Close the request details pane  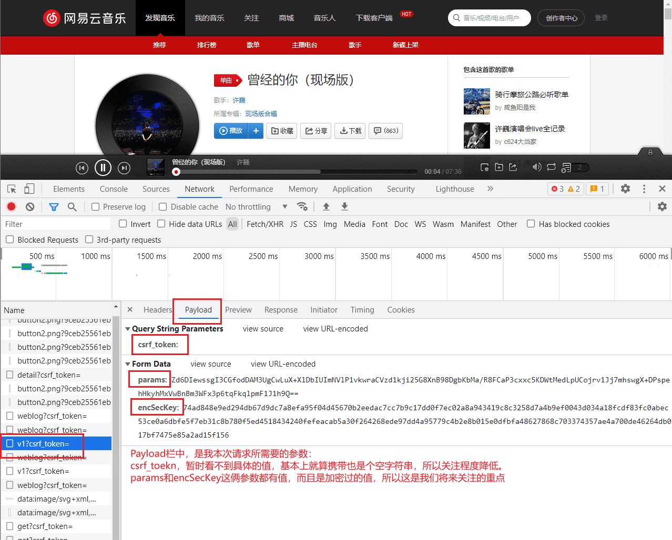pos(130,309)
